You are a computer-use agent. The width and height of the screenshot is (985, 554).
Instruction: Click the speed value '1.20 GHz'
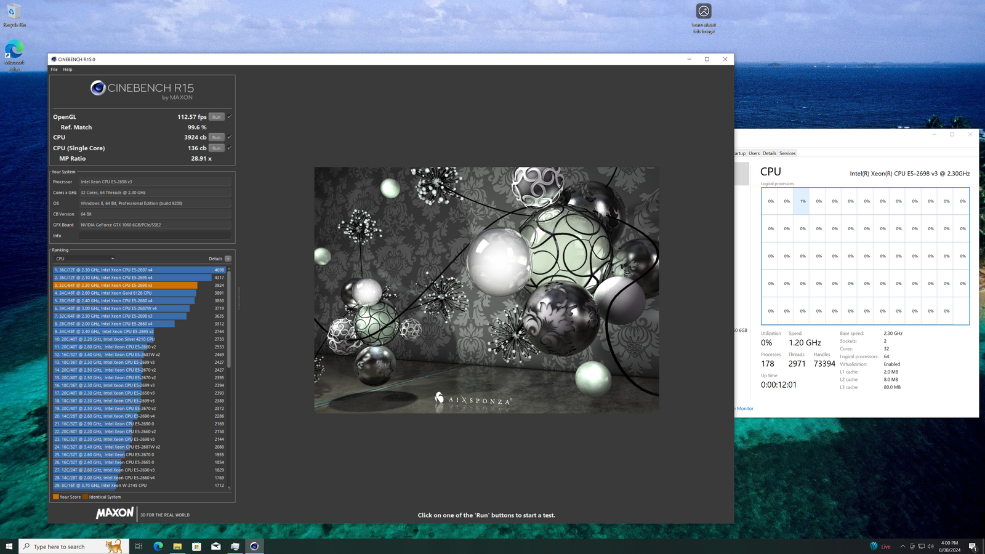coord(805,343)
